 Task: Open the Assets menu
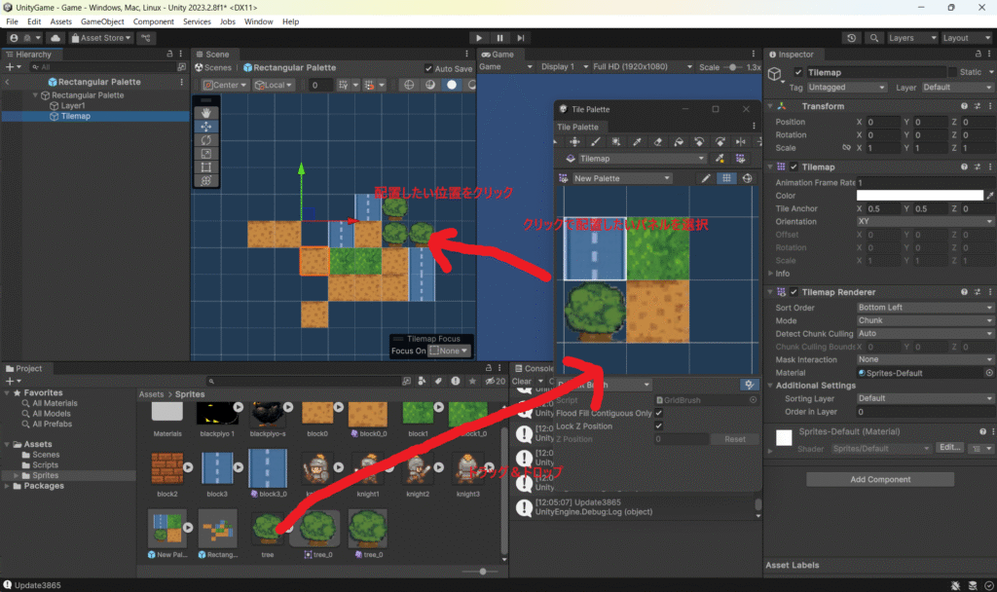[x=61, y=21]
